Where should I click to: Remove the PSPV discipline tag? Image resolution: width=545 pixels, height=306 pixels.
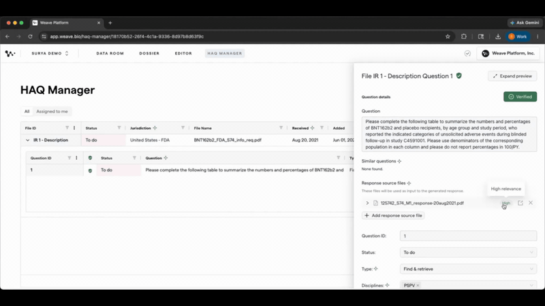coord(418,286)
